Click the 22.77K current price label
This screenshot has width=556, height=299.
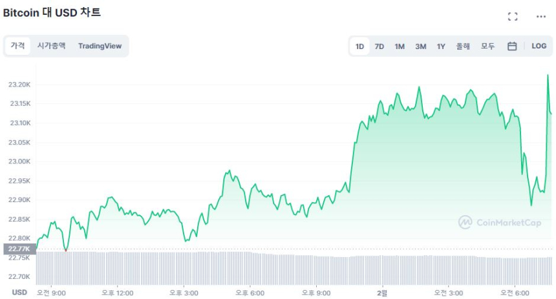[x=18, y=249]
